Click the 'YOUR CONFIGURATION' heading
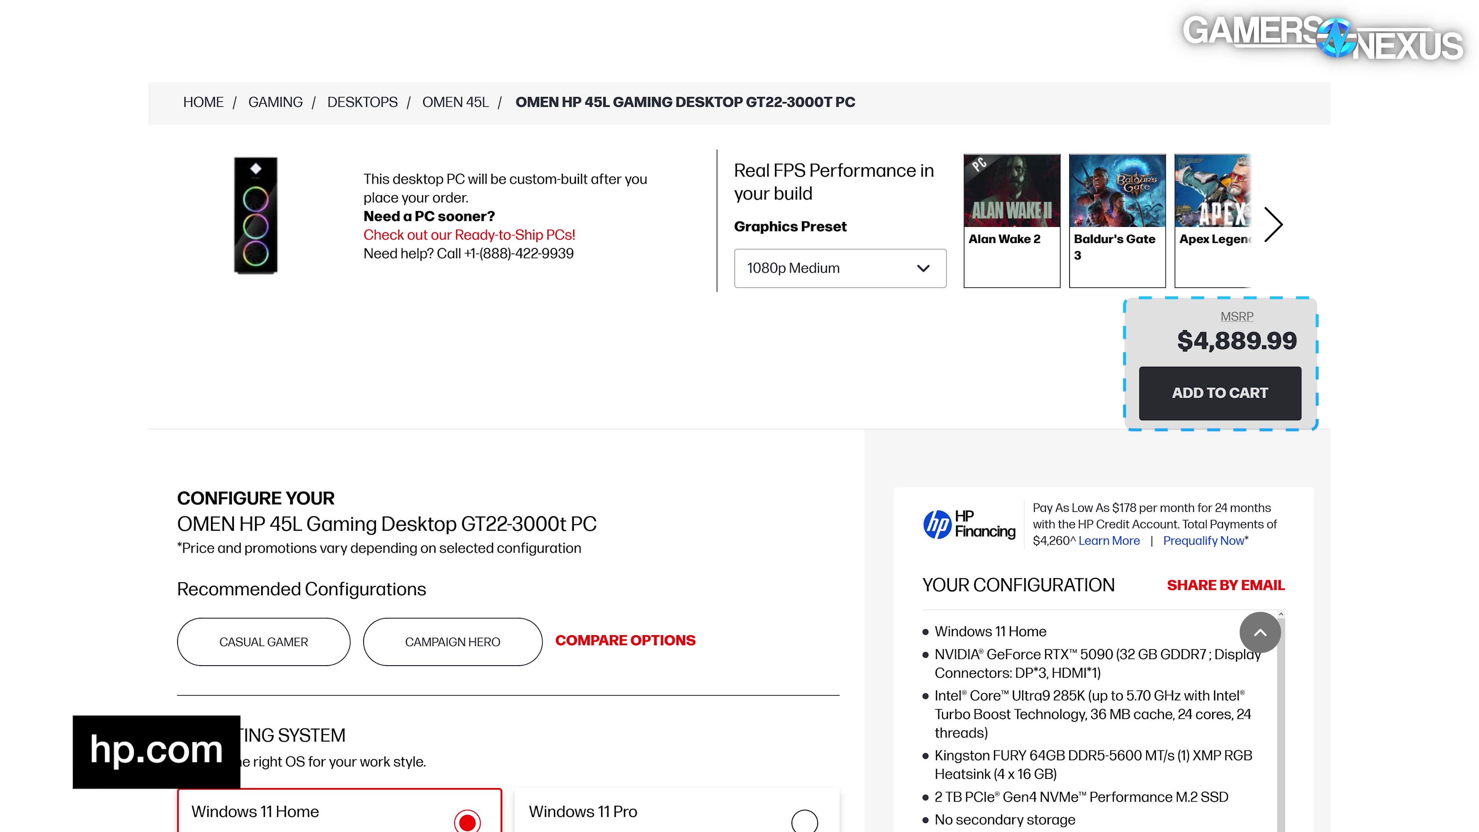Image resolution: width=1479 pixels, height=832 pixels. point(1018,585)
